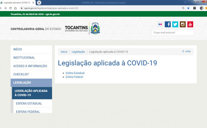The image size is (207, 128).
Task: Select the Legislação aplicada à COVID-19 browser tab
Action: [18, 3]
